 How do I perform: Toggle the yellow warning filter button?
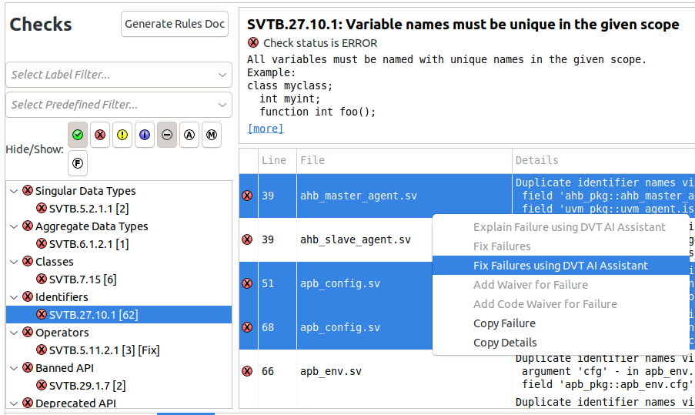point(122,135)
